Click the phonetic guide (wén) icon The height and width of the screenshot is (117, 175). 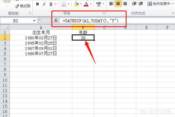tap(99, 4)
